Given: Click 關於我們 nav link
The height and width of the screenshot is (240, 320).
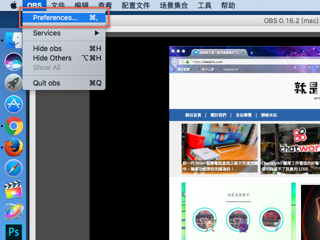Looking at the screenshot, I should tap(218, 115).
